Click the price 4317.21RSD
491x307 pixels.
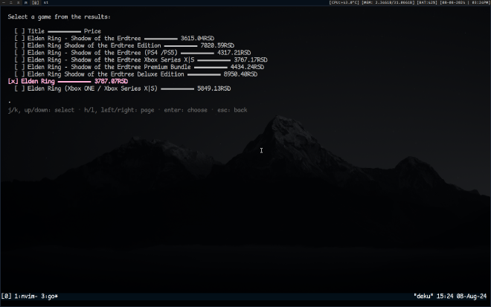pyautogui.click(x=234, y=53)
